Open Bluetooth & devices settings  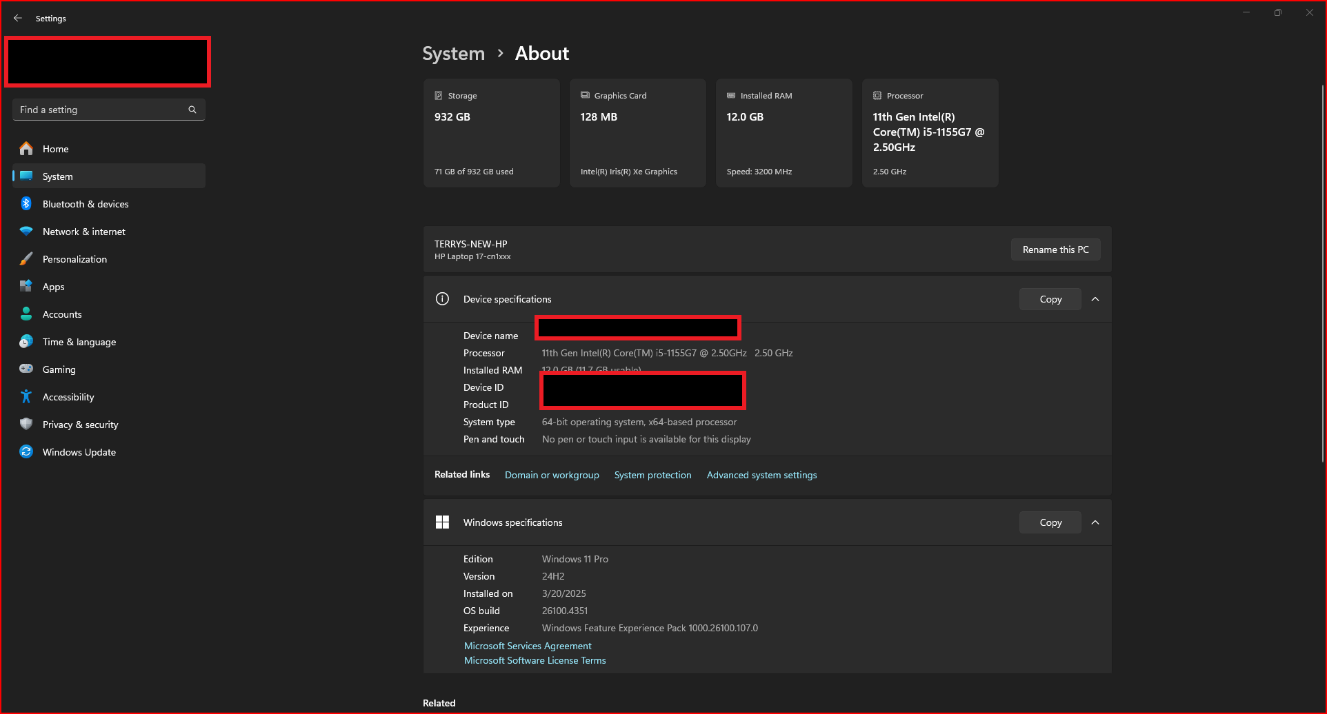(109, 204)
